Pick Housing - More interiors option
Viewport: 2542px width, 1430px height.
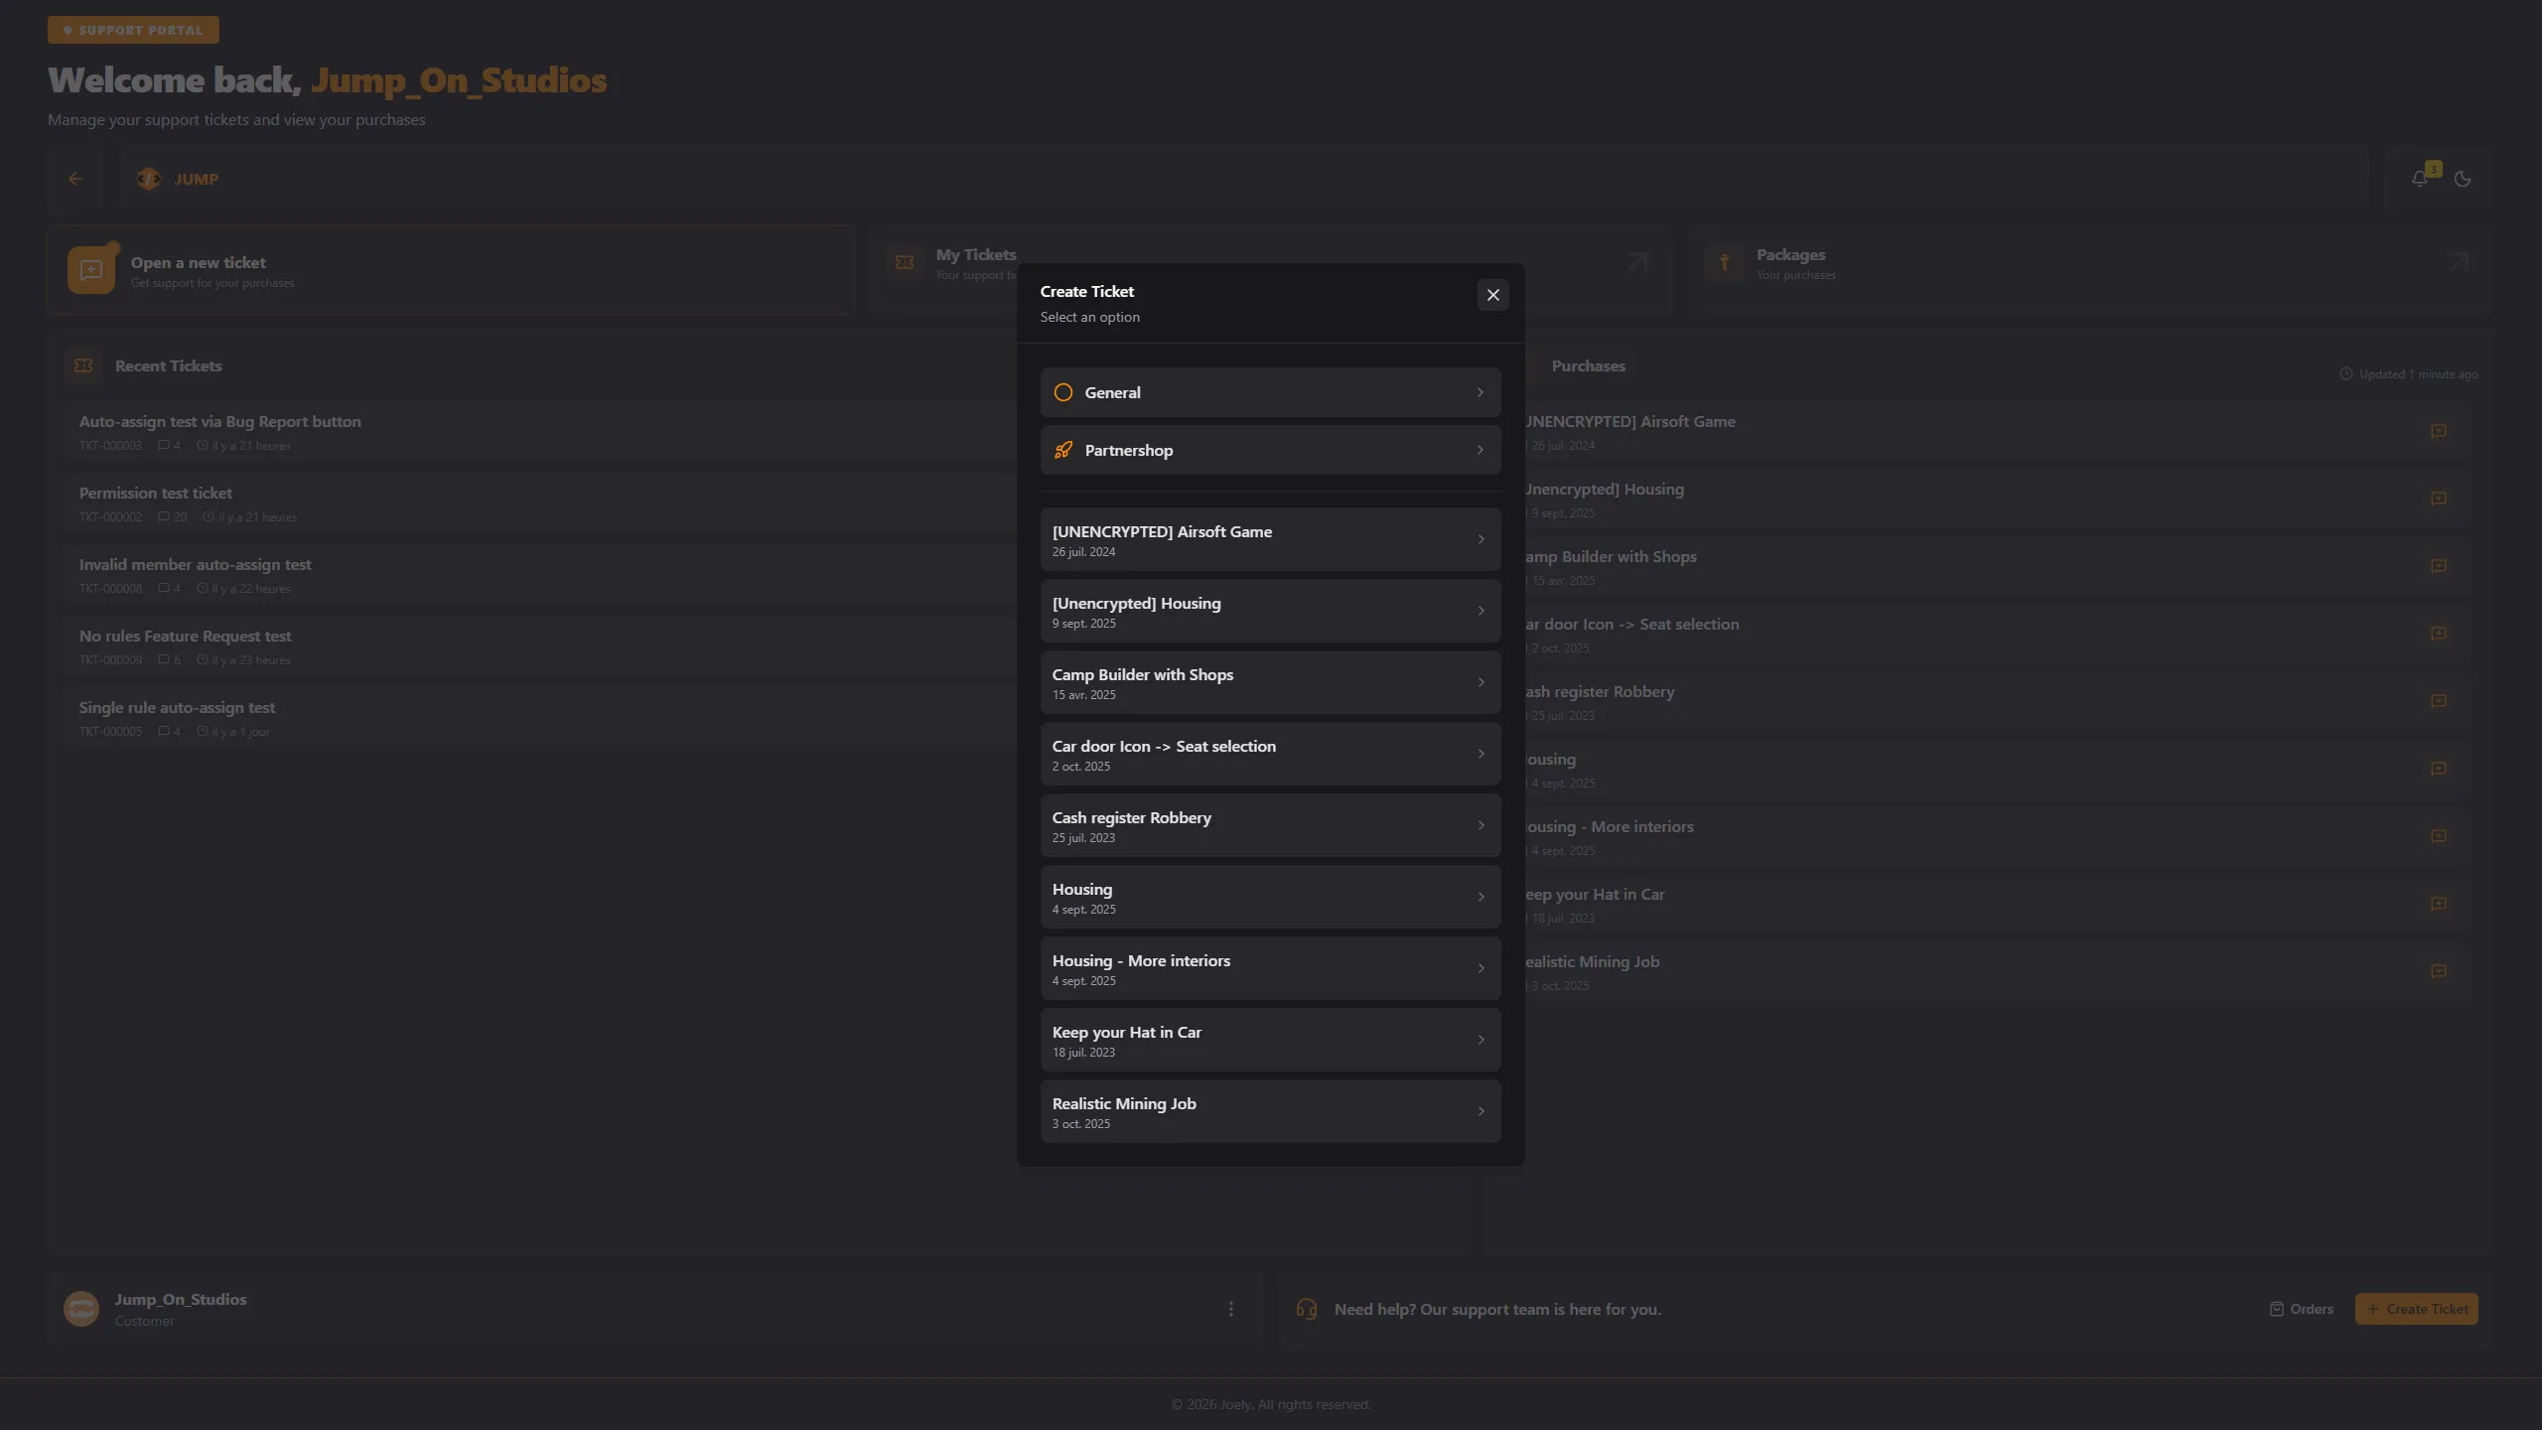point(1270,968)
